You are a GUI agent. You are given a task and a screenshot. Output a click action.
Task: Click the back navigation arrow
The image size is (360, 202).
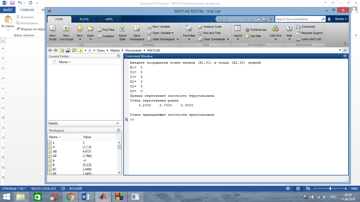pos(50,50)
